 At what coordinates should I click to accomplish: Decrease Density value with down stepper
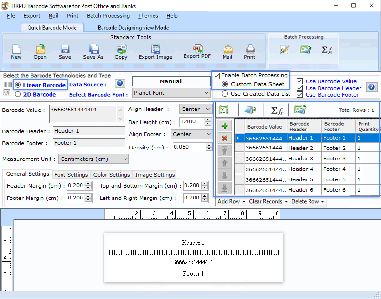tap(209, 149)
